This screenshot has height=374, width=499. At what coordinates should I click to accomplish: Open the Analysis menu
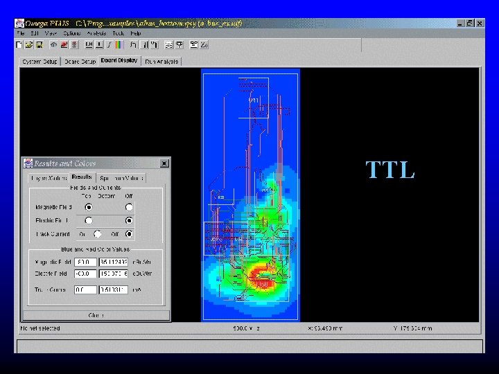click(96, 33)
